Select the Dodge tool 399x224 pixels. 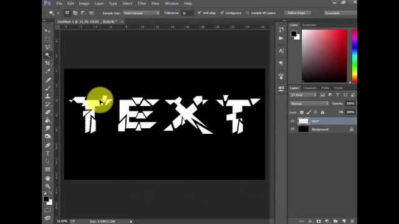[47, 136]
